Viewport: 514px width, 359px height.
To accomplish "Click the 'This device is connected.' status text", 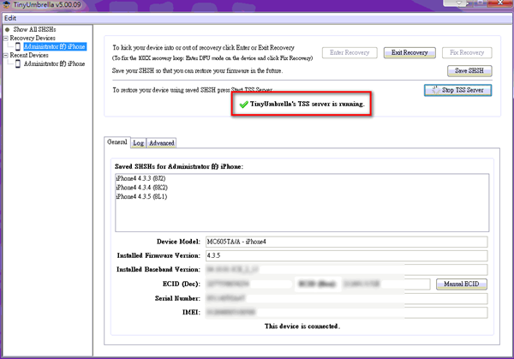I will pos(302,326).
